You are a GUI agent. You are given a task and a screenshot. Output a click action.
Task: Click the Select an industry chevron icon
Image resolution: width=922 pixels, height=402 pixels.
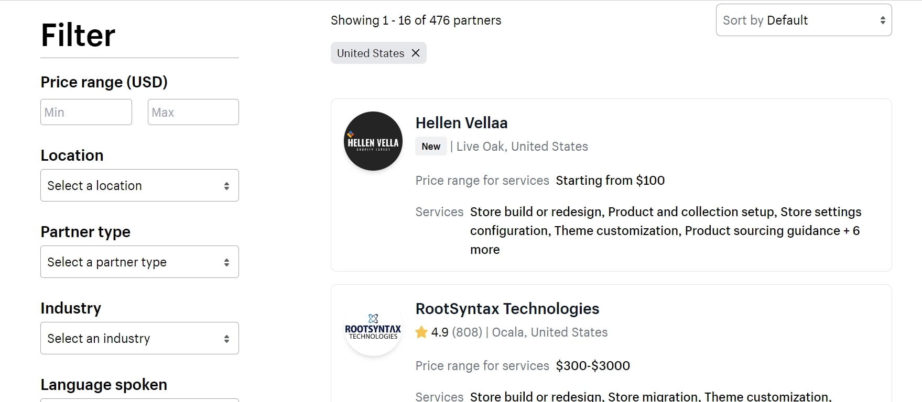(227, 338)
